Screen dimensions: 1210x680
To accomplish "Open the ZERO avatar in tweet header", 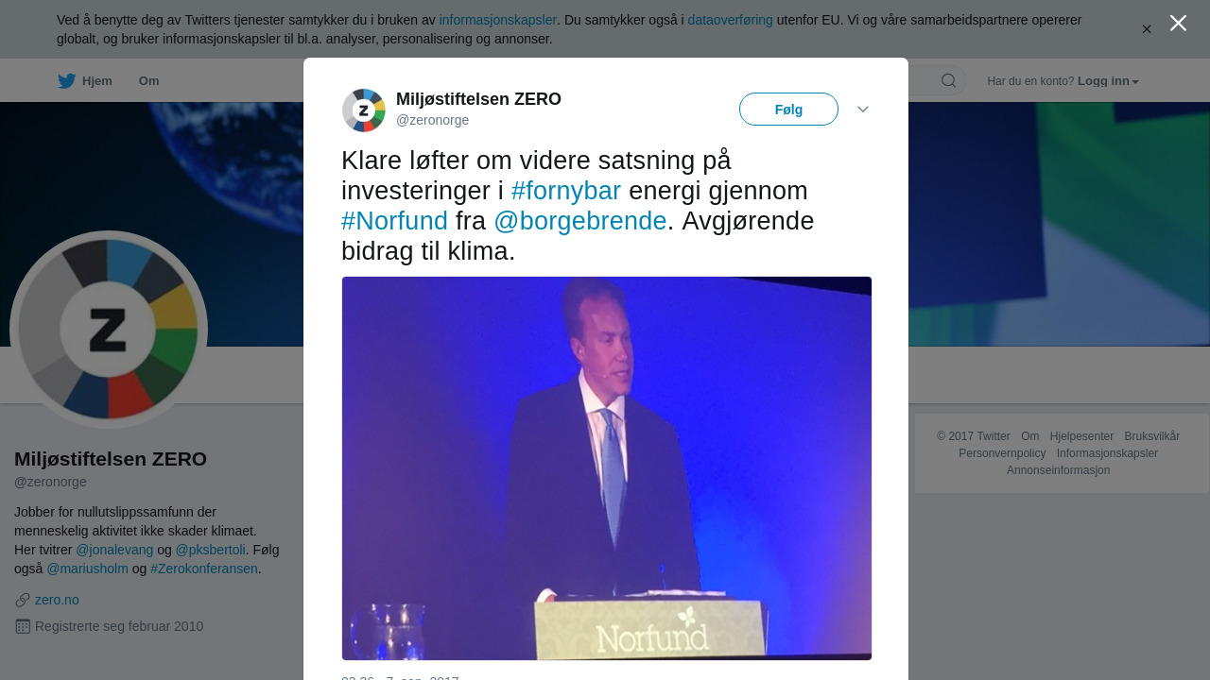I will click(364, 110).
